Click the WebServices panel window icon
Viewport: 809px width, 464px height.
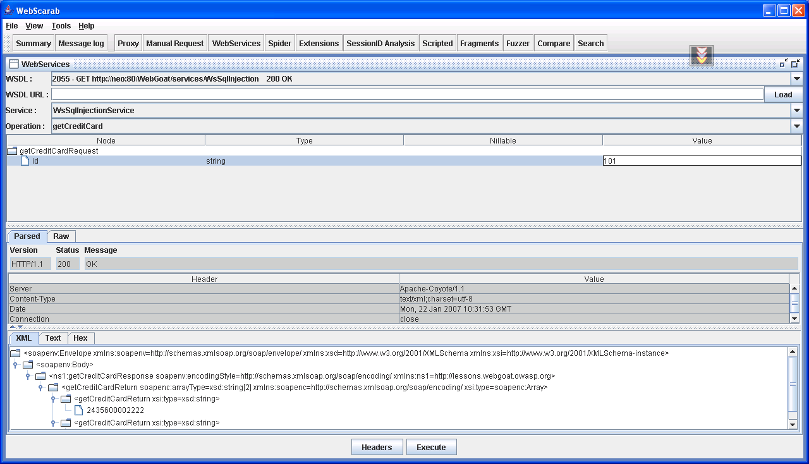click(x=14, y=64)
